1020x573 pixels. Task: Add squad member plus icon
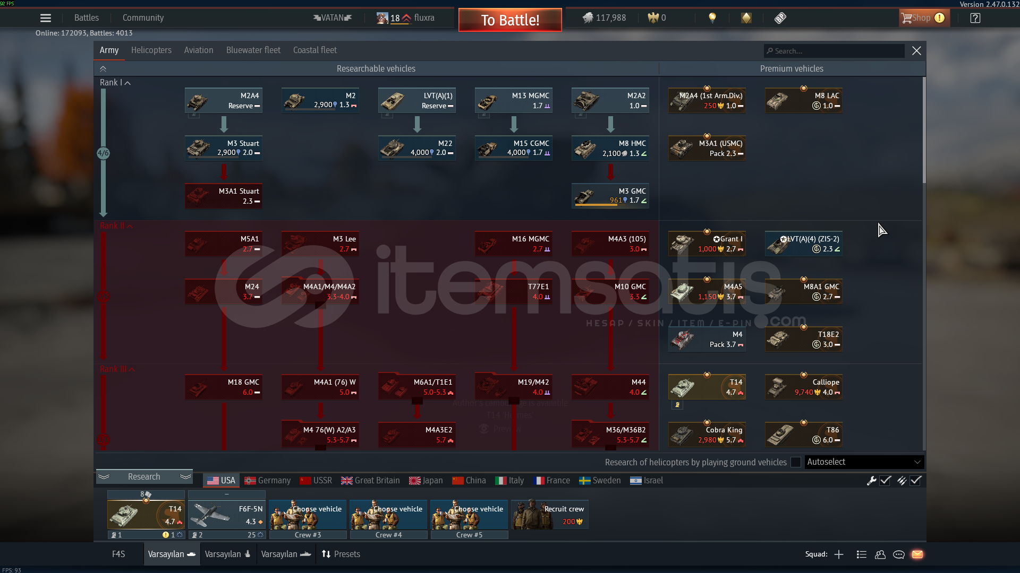pos(839,554)
